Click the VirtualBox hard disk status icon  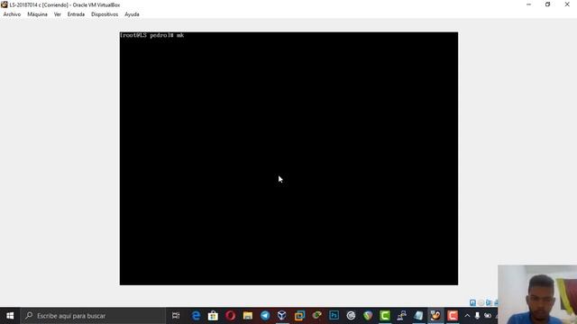pos(472,302)
